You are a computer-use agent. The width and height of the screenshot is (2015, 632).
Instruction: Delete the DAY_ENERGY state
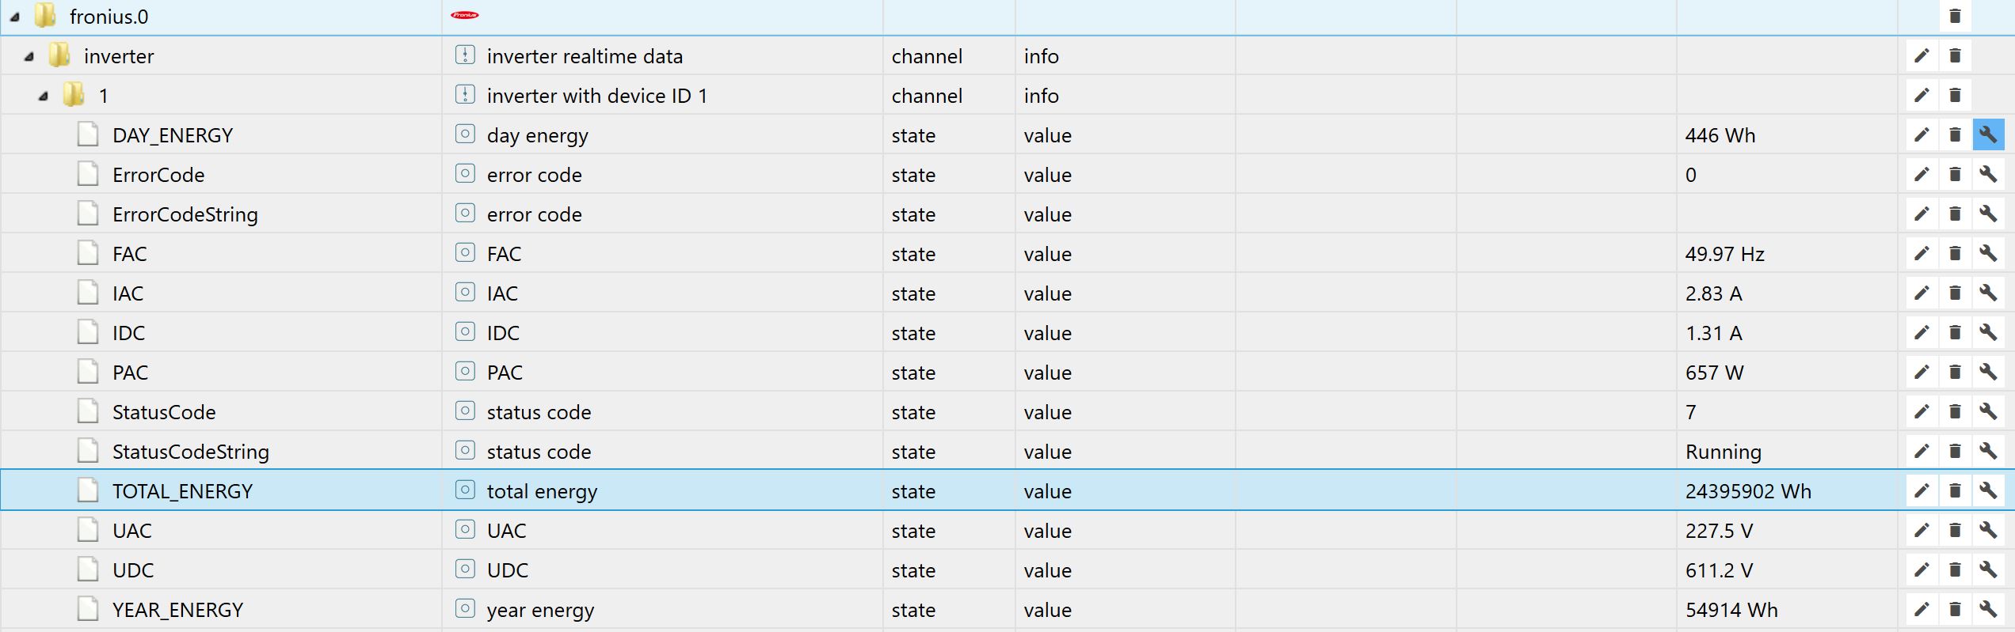point(1955,134)
